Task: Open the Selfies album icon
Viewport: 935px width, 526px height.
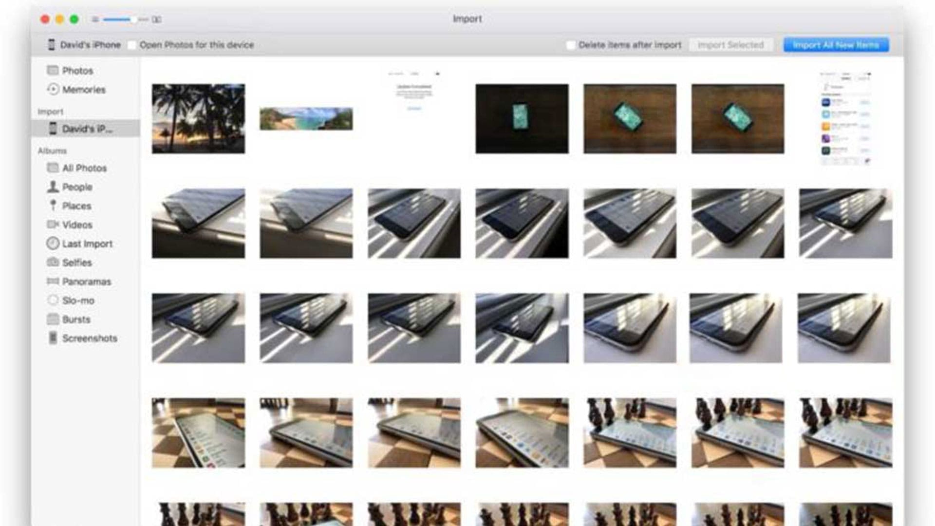Action: [53, 262]
